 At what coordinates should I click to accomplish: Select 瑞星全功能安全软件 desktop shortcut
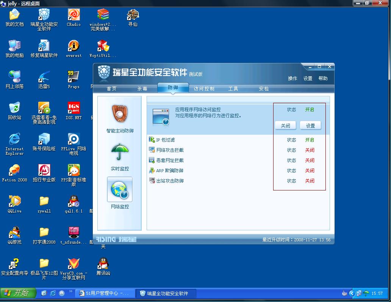pos(44,14)
